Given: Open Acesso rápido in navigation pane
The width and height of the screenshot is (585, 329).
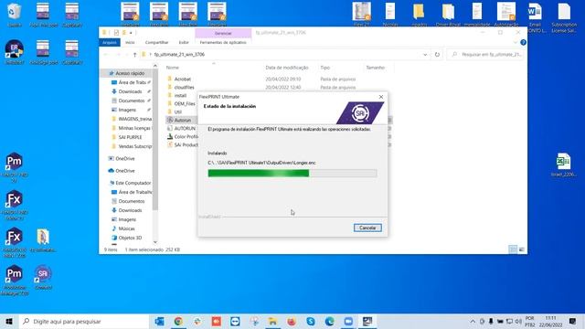Looking at the screenshot, I should click(x=129, y=73).
